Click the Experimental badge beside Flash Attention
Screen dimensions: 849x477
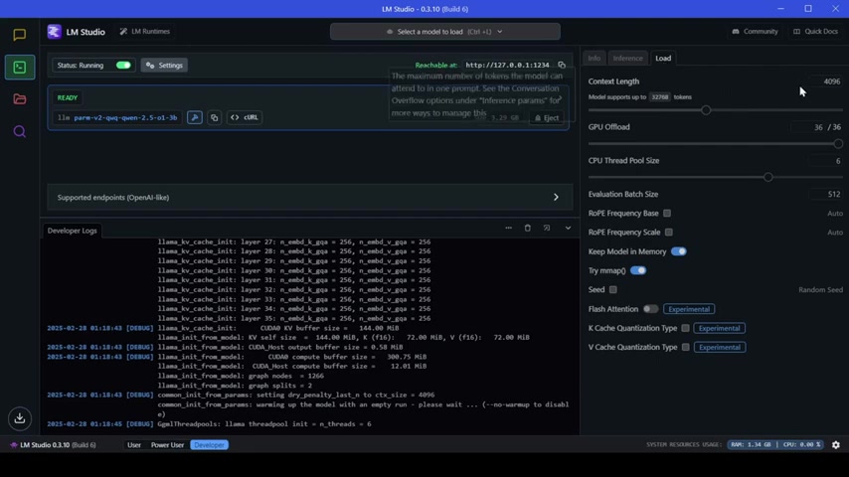[x=689, y=309]
